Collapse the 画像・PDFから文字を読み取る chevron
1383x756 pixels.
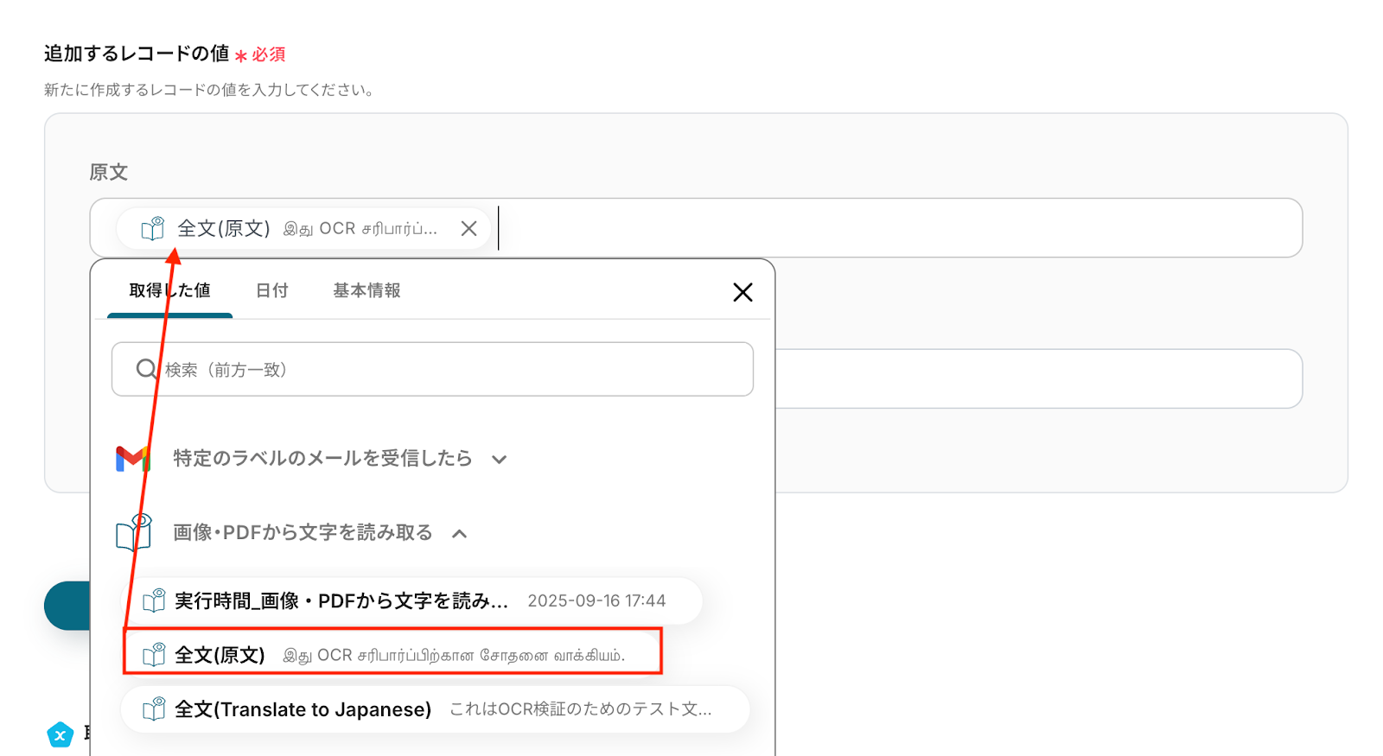point(460,534)
